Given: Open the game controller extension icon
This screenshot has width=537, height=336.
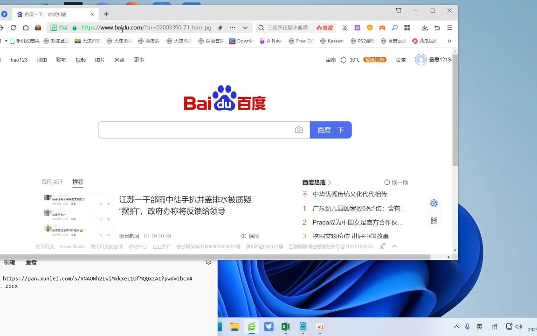Looking at the screenshot, I should [x=382, y=28].
